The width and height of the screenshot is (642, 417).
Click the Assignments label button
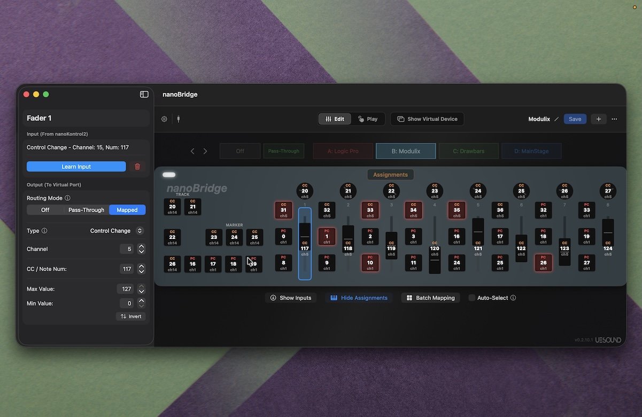pyautogui.click(x=390, y=175)
